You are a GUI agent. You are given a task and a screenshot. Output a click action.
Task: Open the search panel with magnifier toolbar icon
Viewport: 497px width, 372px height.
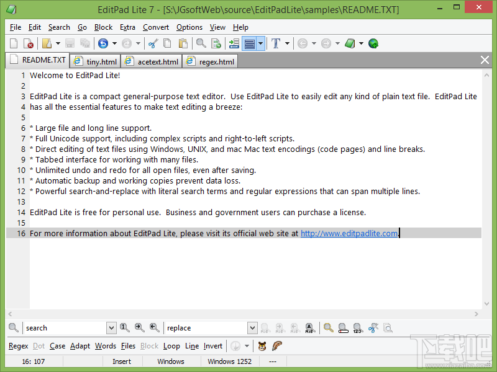tap(201, 43)
